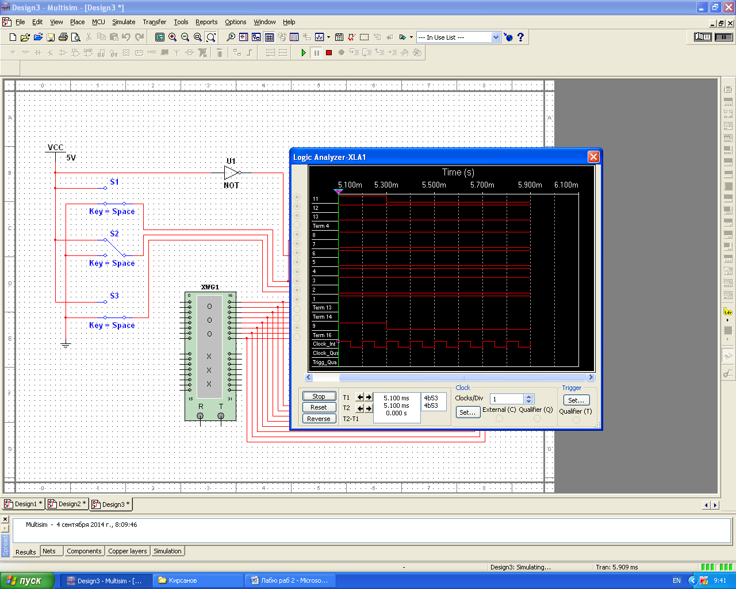The height and width of the screenshot is (589, 736).
Task: Toggle channel 12 indicator in Logic Analyzer
Action: point(297,206)
